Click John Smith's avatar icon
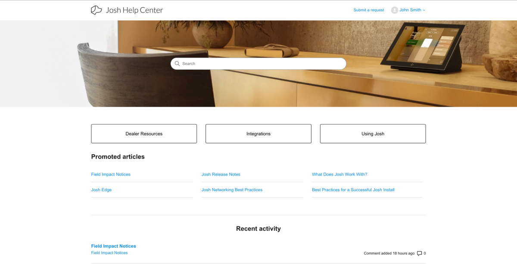Screen dimensions: 517x264 point(394,10)
